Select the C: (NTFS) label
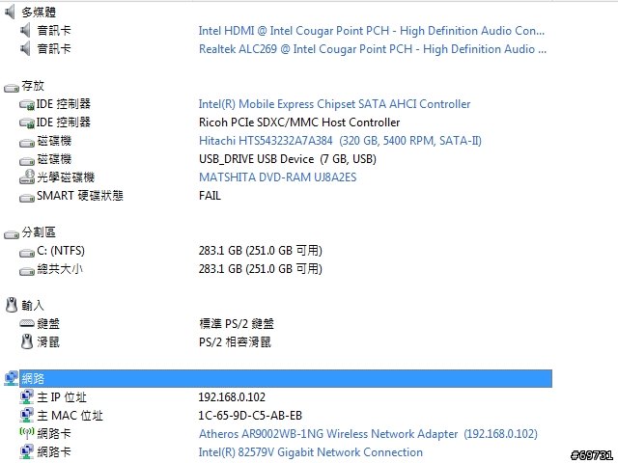Screen dimensions: 618x463 coord(61,251)
